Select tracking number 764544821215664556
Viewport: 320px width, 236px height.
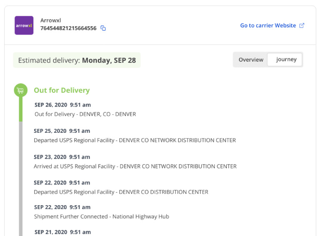[68, 28]
